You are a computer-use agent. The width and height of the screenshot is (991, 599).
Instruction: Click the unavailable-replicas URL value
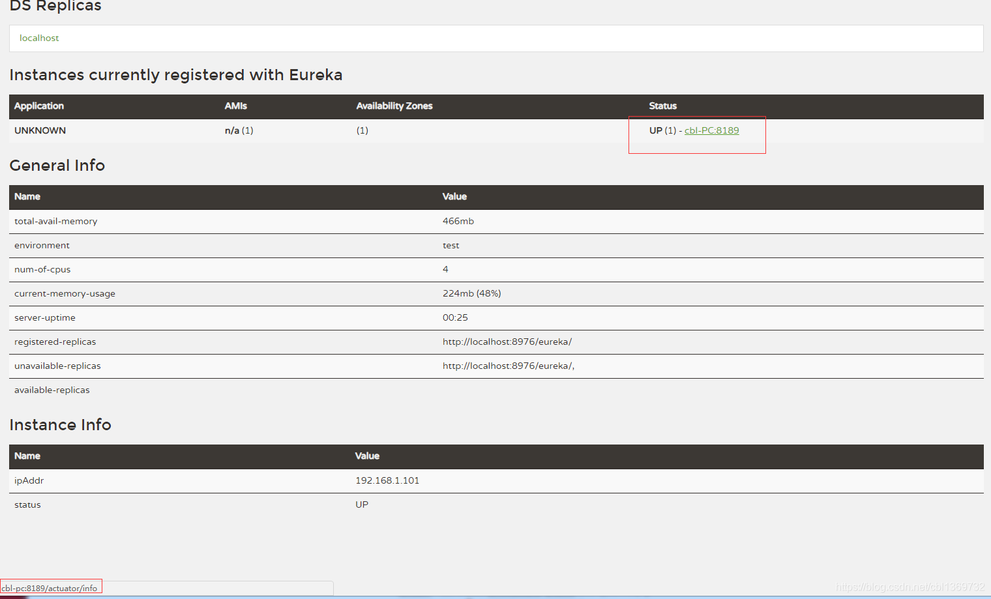click(508, 366)
